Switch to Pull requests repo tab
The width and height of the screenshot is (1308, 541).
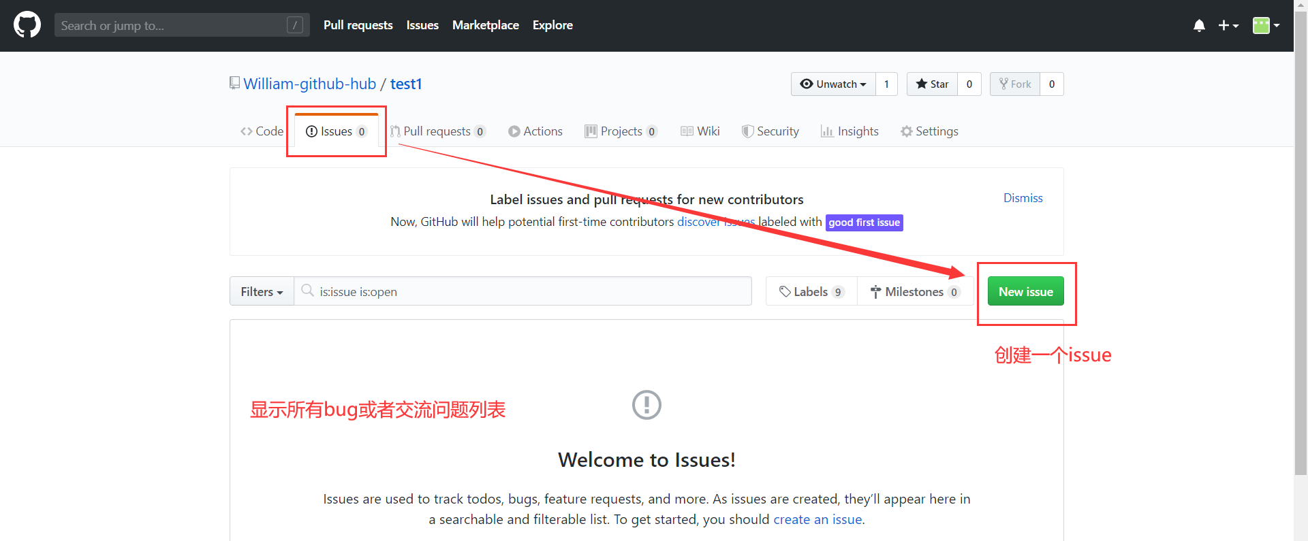pyautogui.click(x=438, y=131)
